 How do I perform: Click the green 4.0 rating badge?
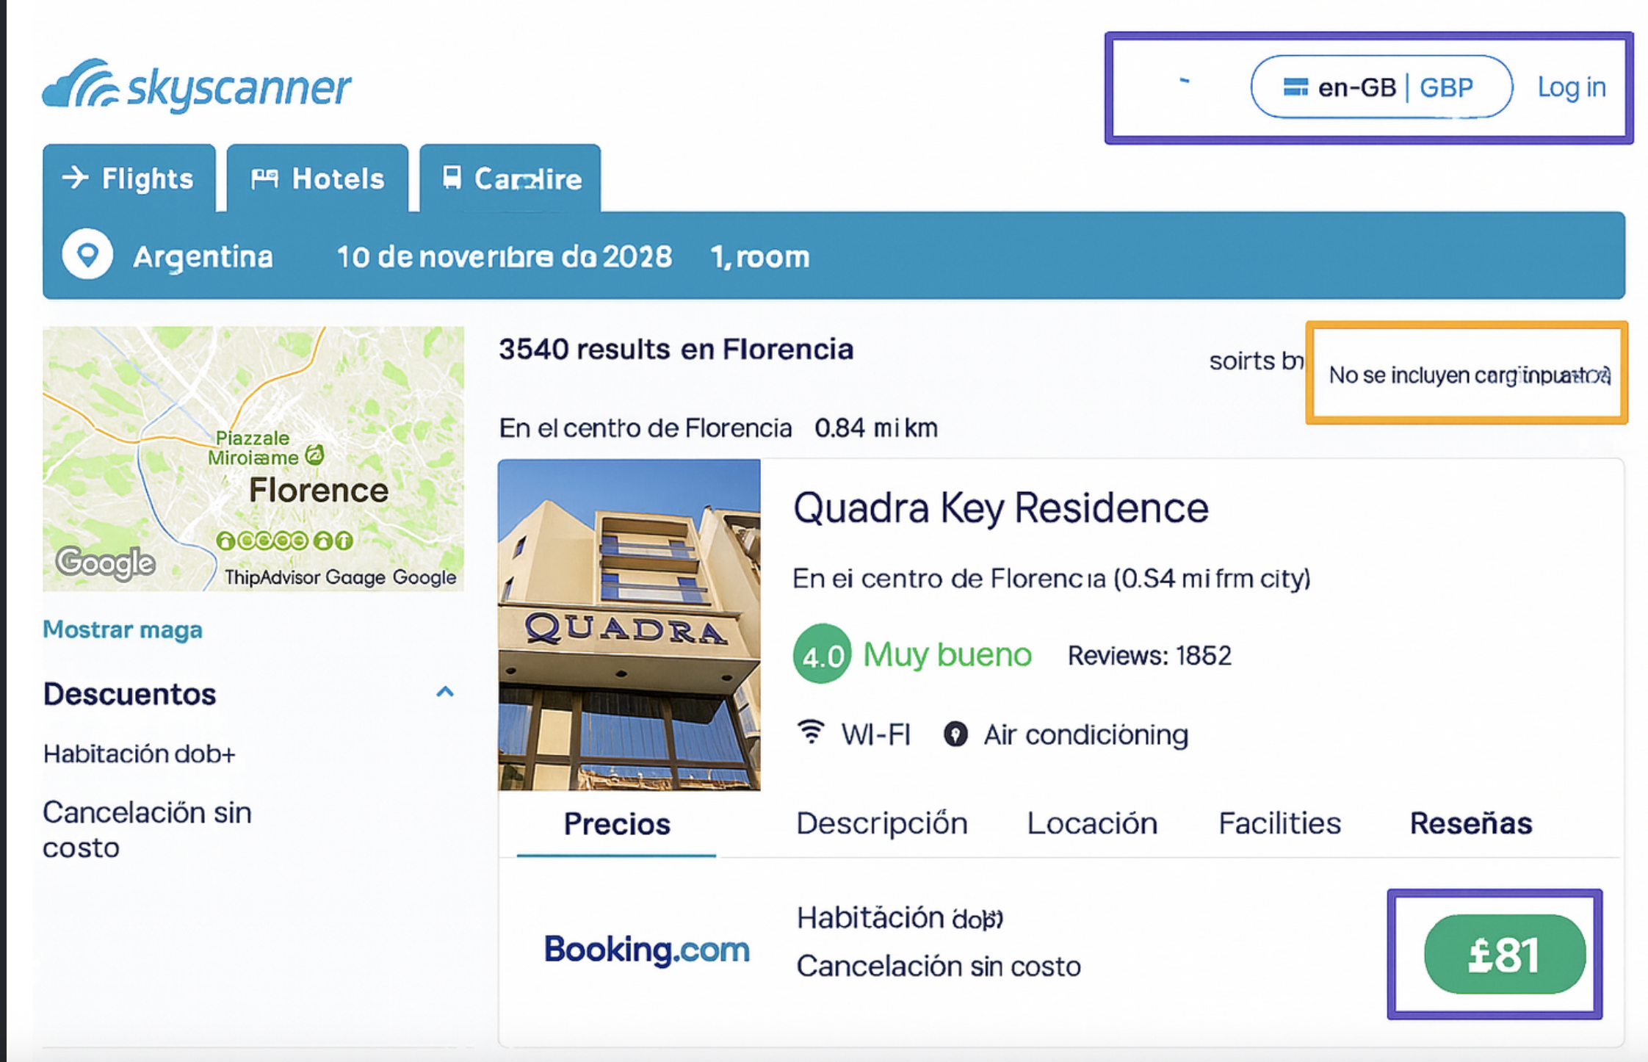(822, 654)
